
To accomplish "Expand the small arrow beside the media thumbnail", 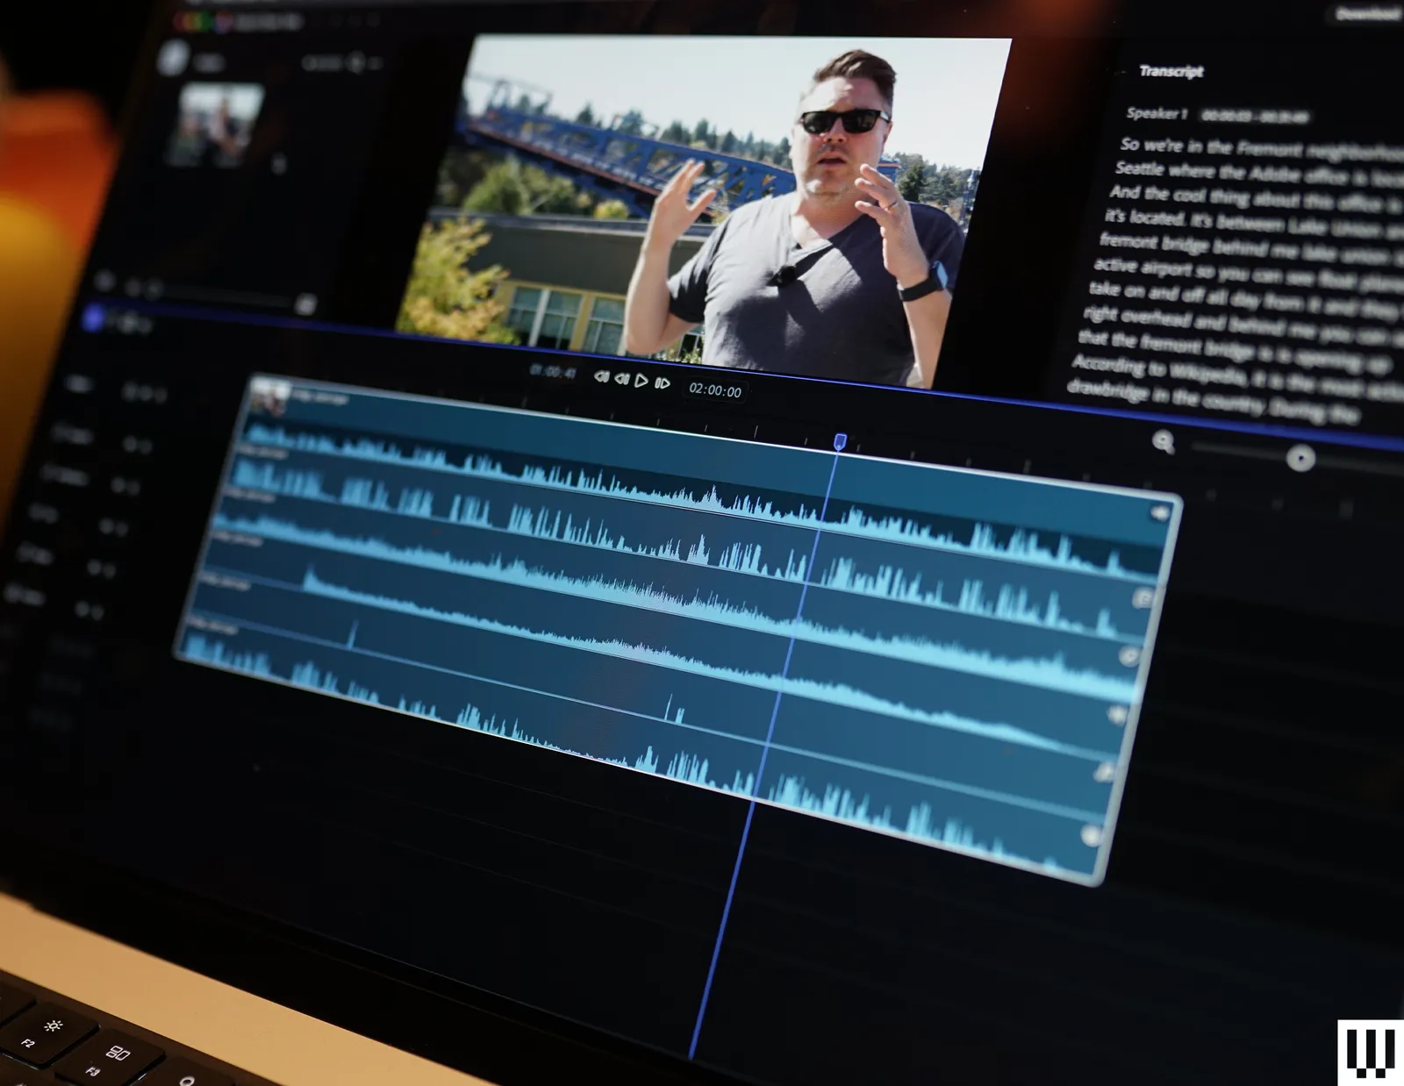I will [279, 164].
